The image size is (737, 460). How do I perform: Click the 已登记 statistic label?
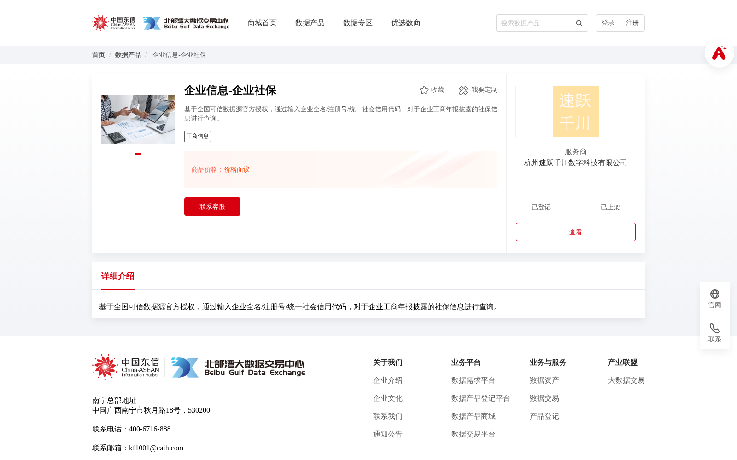(541, 207)
